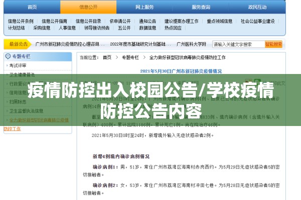Open the 2022年度市基础研究计划基础 announcement
This screenshot has height=200, width=301.
coord(140,44)
